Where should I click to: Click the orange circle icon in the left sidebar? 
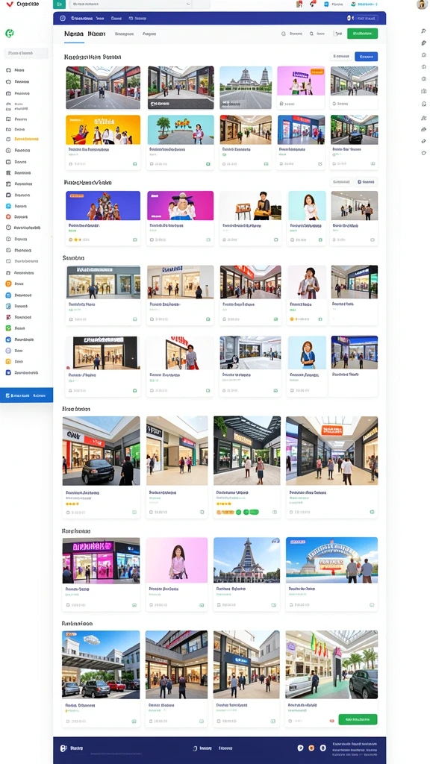click(x=8, y=284)
